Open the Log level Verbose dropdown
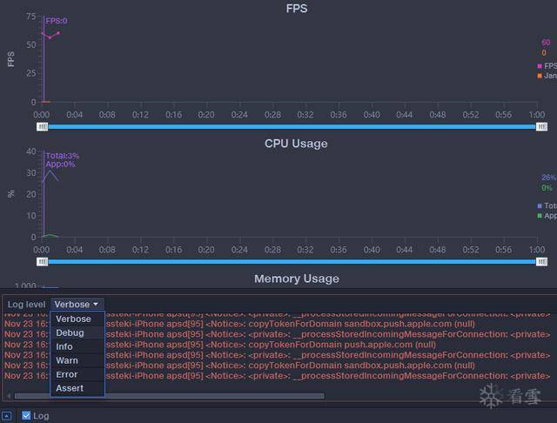The height and width of the screenshot is (423, 557). click(x=77, y=305)
